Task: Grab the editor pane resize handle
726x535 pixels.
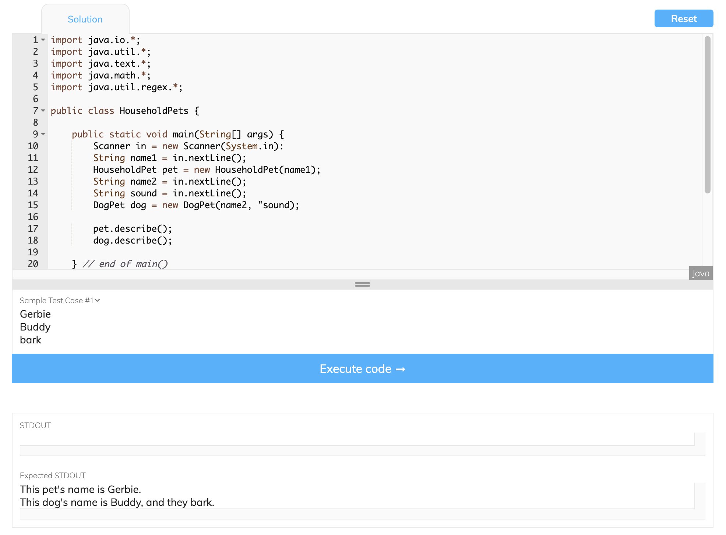Action: tap(362, 284)
